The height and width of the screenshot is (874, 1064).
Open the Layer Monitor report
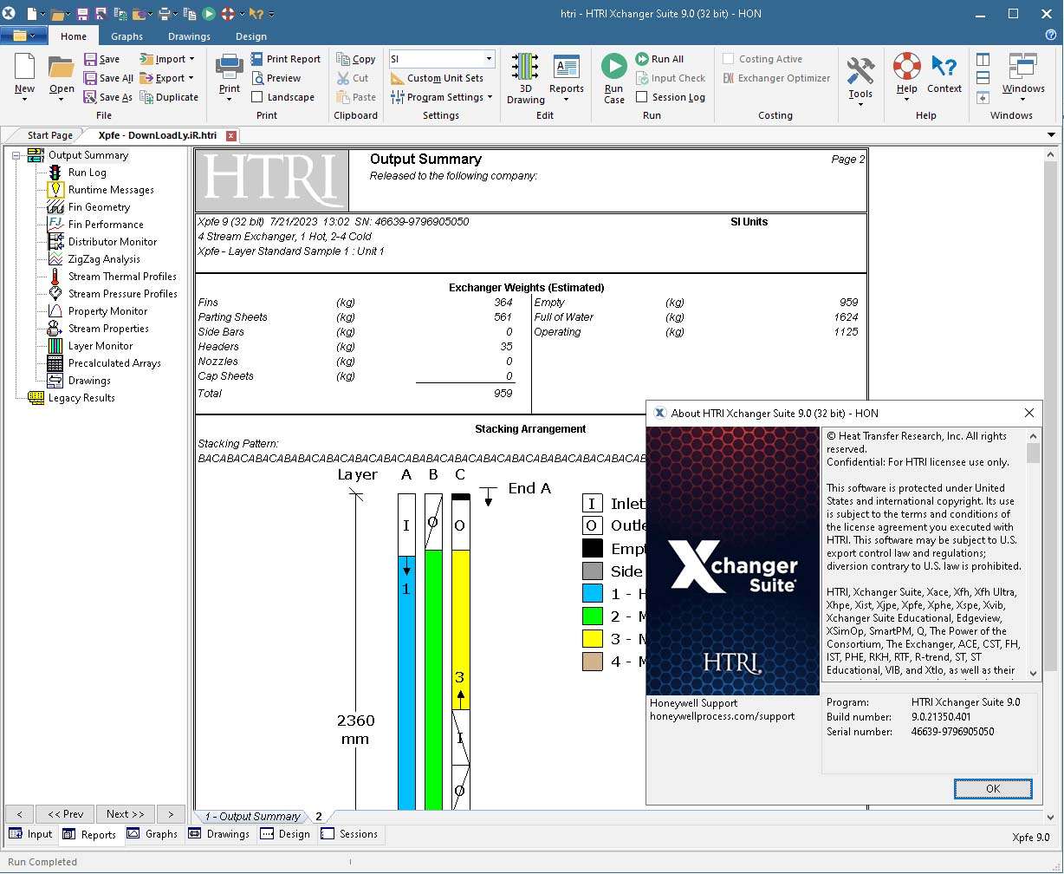coord(100,346)
